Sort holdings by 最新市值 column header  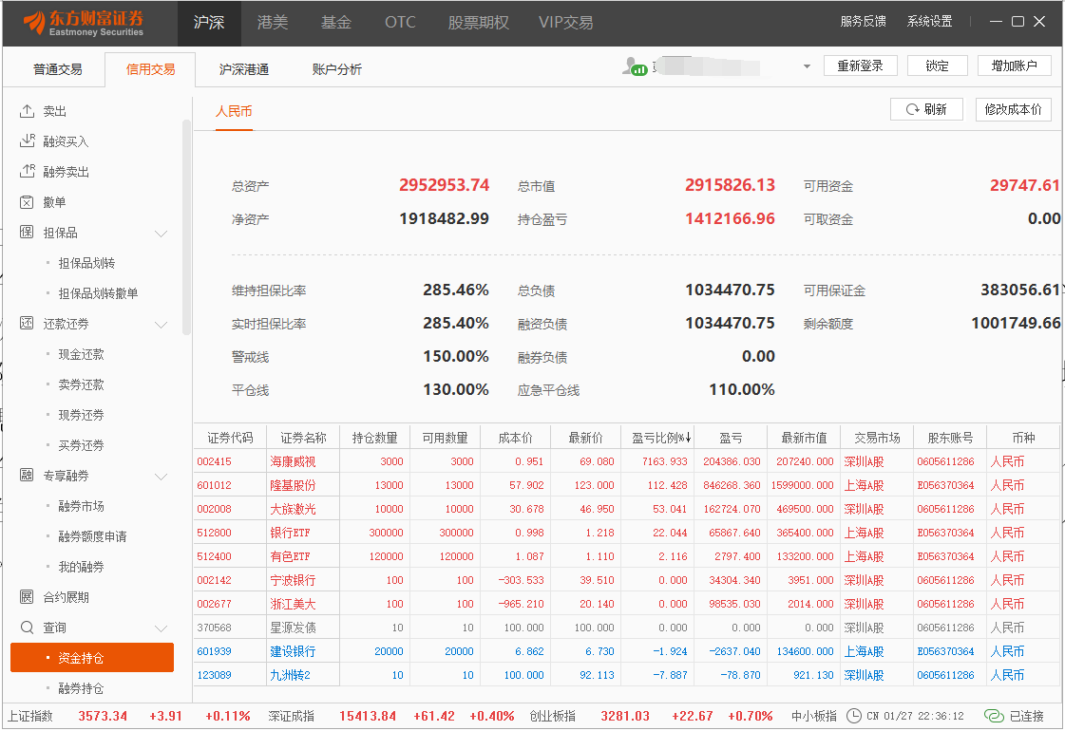click(x=804, y=438)
